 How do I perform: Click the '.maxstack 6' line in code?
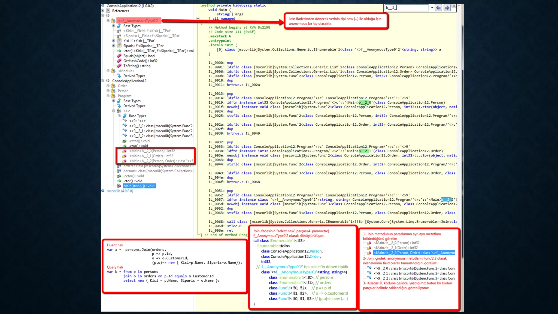tap(220, 36)
